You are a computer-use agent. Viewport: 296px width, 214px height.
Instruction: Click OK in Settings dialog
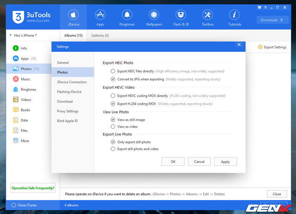(173, 162)
